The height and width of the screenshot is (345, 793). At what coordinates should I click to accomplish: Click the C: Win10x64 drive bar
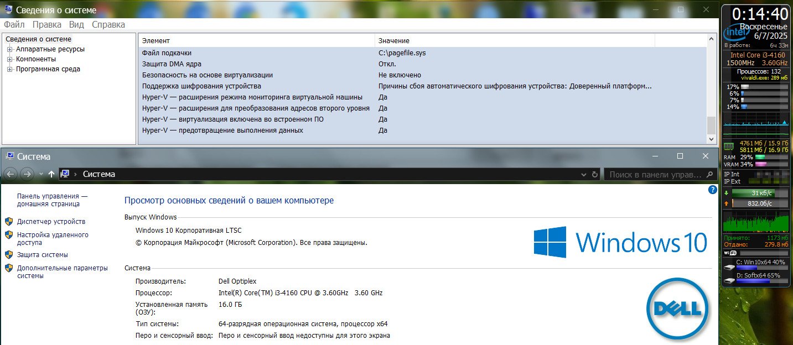(x=761, y=268)
